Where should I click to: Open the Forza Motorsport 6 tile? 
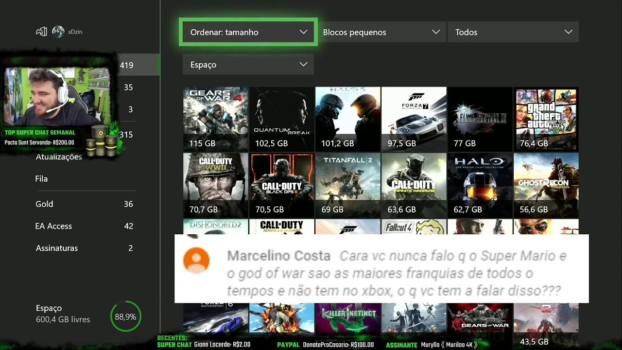pyautogui.click(x=216, y=318)
